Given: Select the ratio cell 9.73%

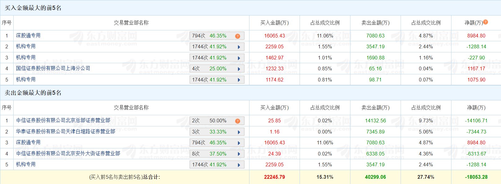Looking at the screenshot, I should pyautogui.click(x=426, y=121).
